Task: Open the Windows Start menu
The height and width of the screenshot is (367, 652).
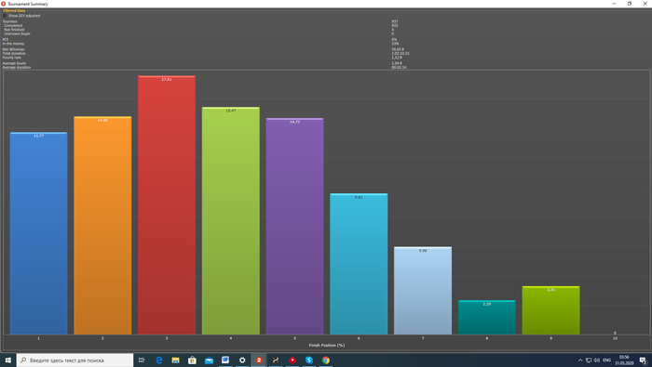Action: tap(7, 360)
